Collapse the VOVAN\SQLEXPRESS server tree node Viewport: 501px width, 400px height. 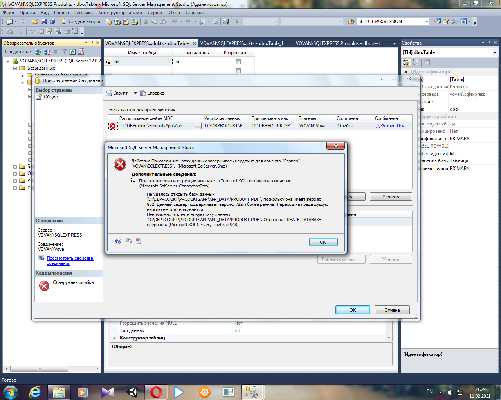click(7, 61)
